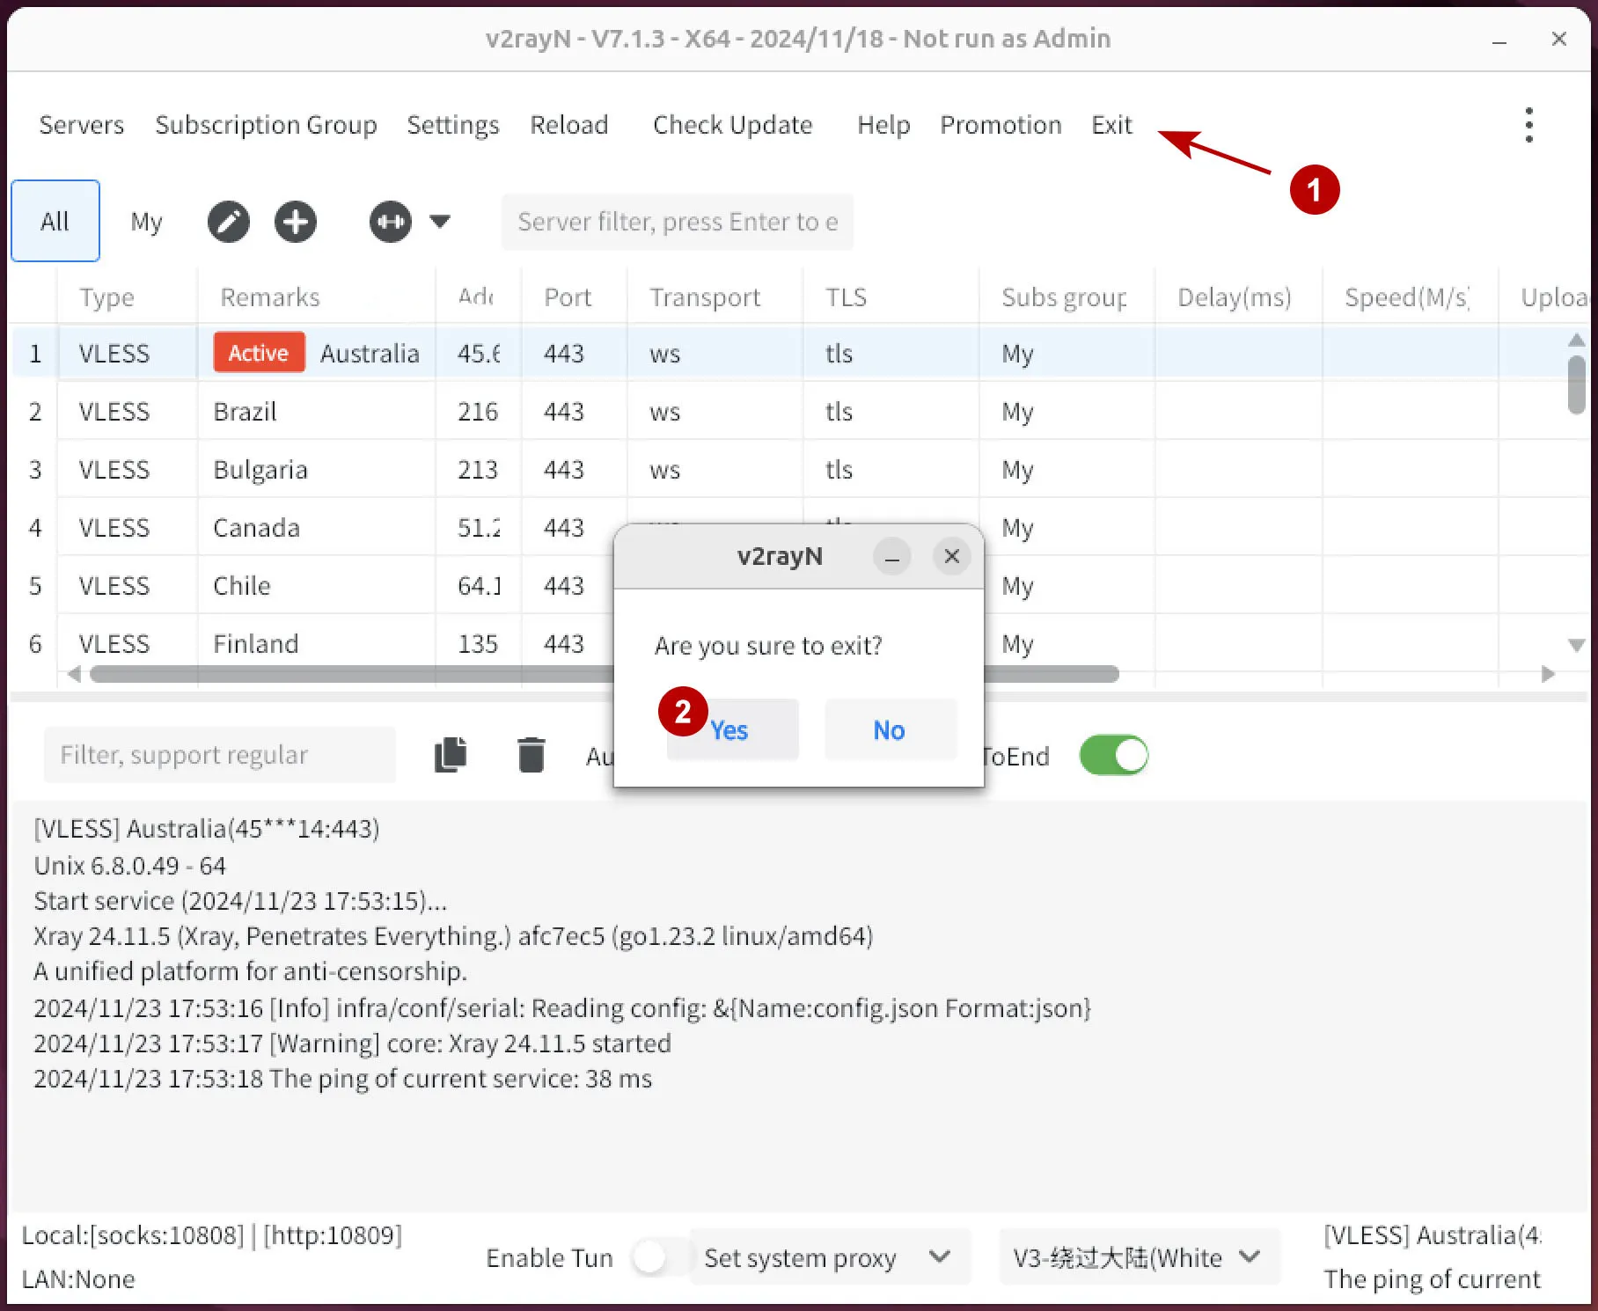Open the Set system proxy dropdown
The height and width of the screenshot is (1311, 1598).
coord(829,1257)
